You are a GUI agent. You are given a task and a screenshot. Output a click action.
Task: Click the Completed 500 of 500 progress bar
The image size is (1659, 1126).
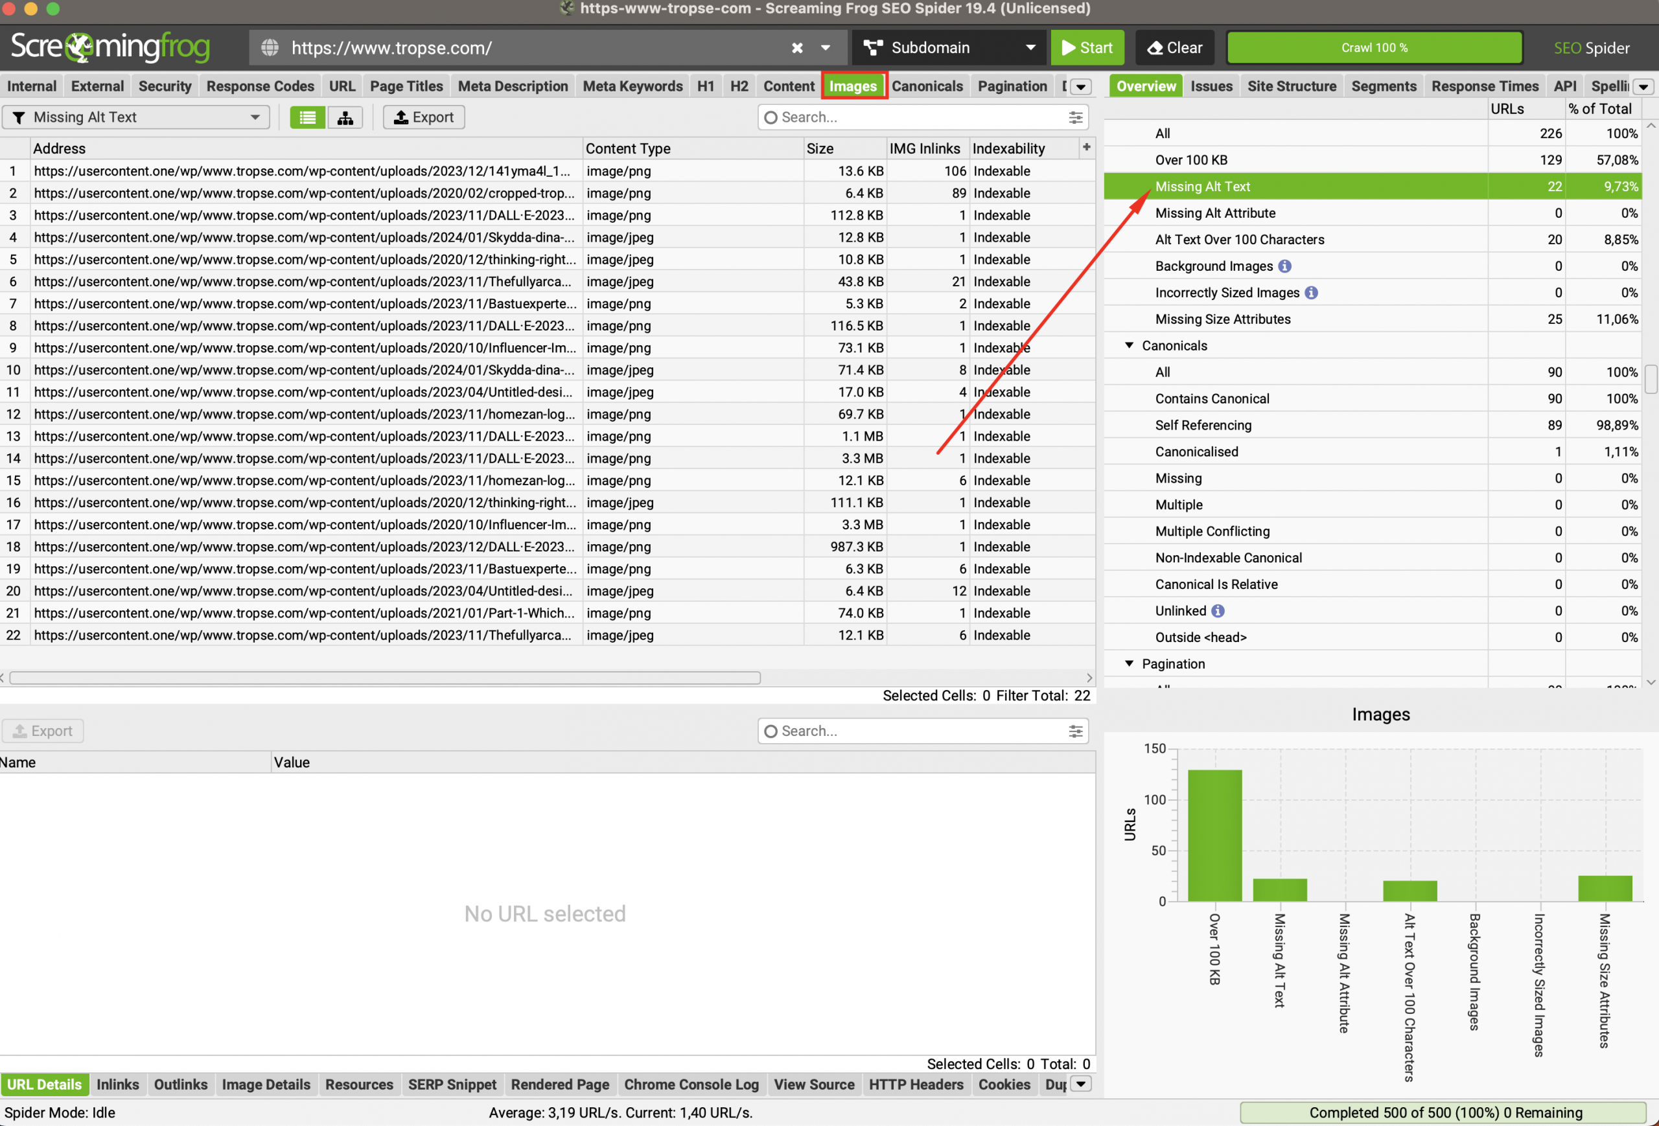1444,1112
